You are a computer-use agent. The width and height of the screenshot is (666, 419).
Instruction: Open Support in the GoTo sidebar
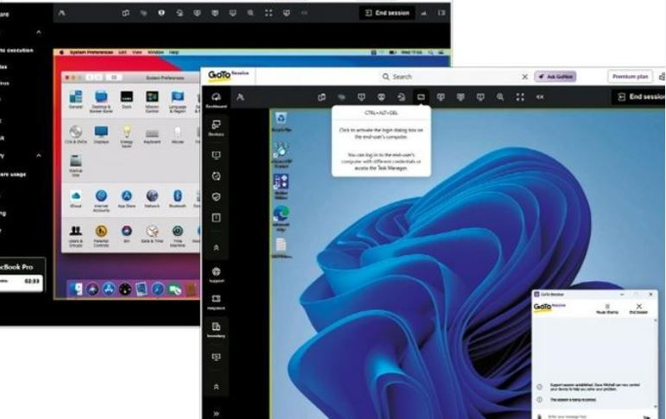coord(216,275)
